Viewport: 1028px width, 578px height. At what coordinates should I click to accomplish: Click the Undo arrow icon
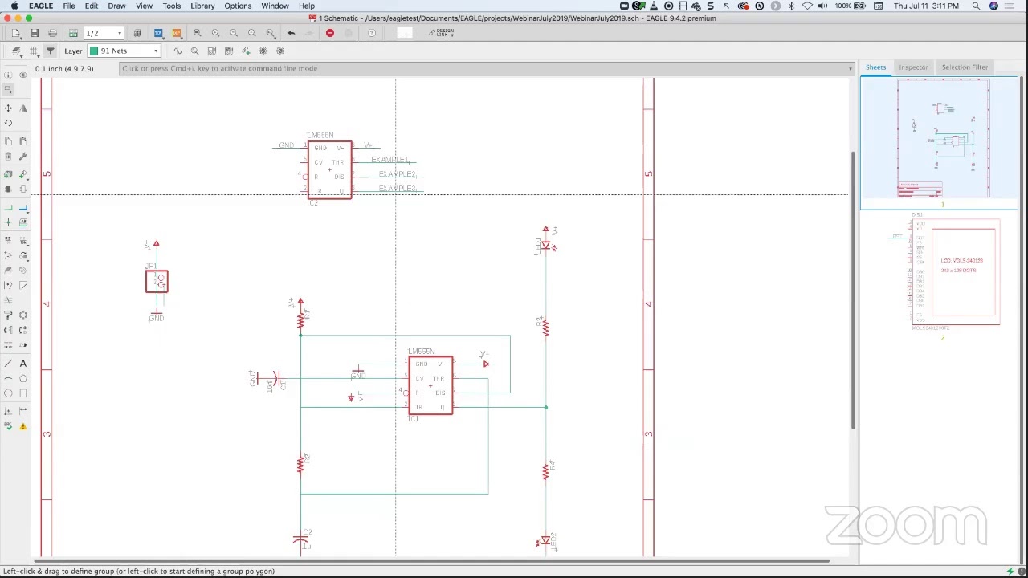(291, 33)
